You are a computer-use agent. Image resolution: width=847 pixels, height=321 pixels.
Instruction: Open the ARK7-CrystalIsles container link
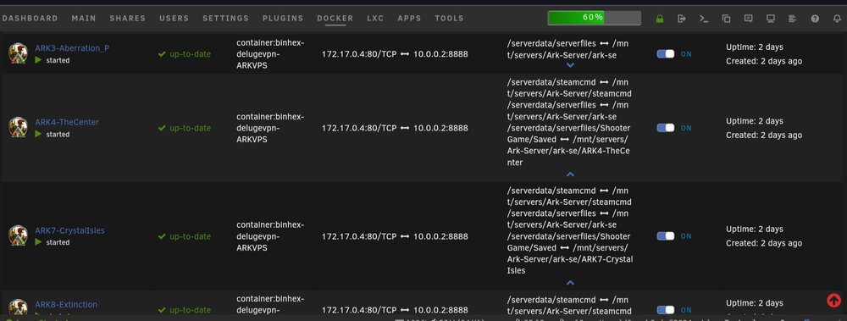[x=69, y=230]
